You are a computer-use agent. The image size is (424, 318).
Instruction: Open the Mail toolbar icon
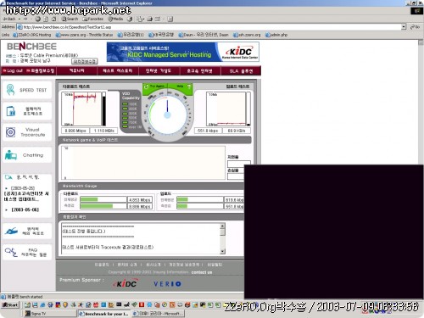(140, 19)
